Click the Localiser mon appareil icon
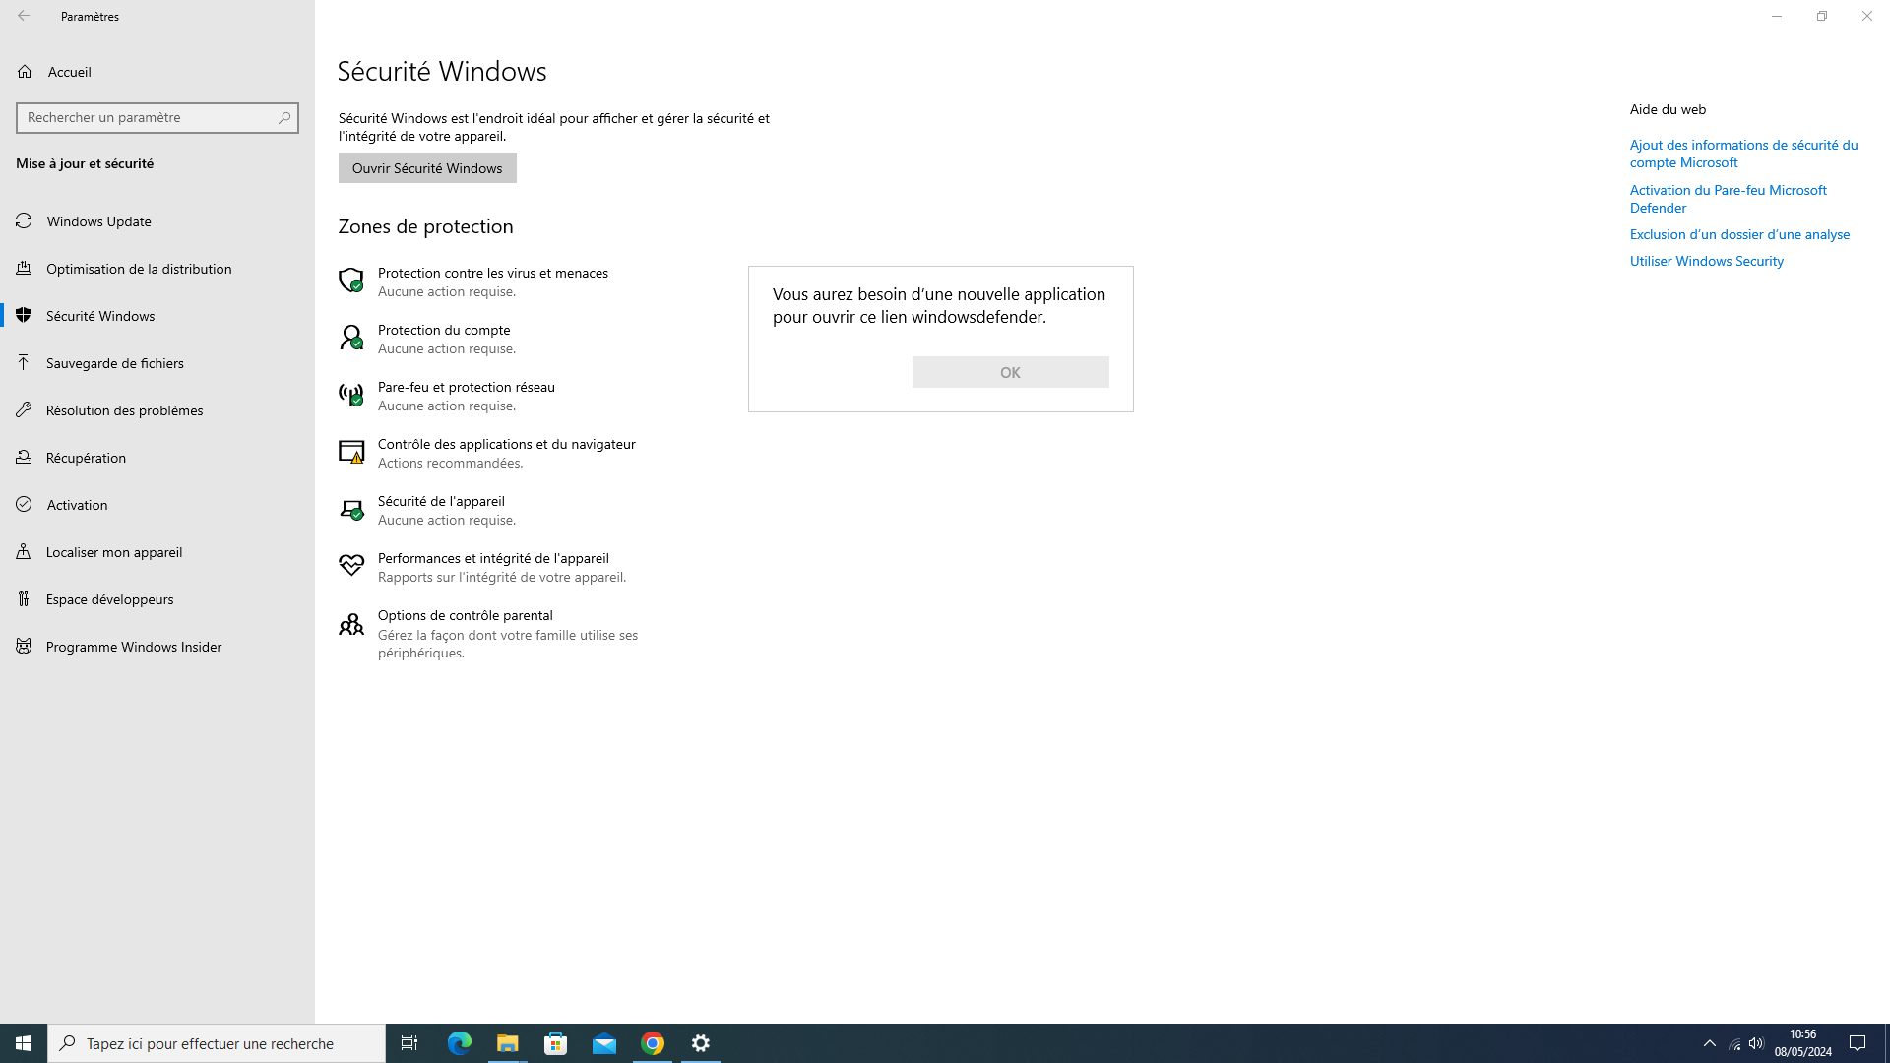 [25, 552]
